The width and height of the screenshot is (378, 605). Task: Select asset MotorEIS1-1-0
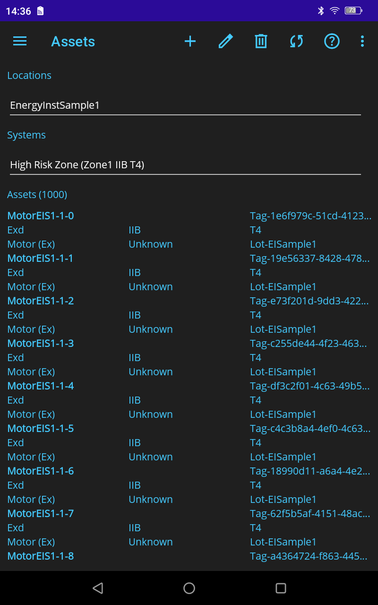click(x=40, y=216)
